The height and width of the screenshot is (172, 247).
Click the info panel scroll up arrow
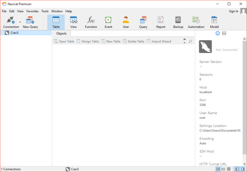(245, 39)
